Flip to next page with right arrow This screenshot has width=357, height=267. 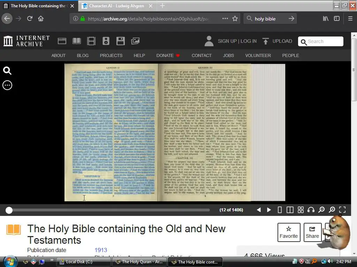coord(269,210)
